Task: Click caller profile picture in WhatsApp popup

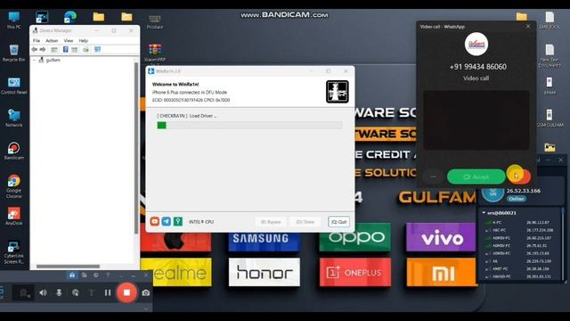Action: tap(476, 44)
